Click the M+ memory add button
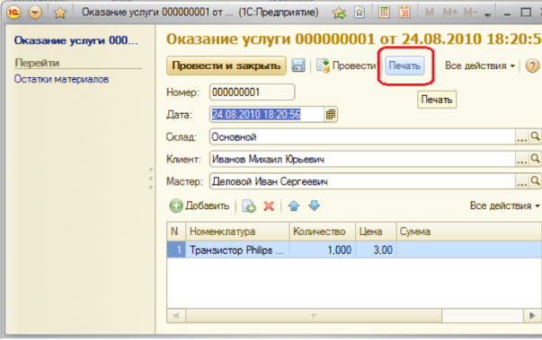Screen dimensions: 542x340 tap(450, 13)
